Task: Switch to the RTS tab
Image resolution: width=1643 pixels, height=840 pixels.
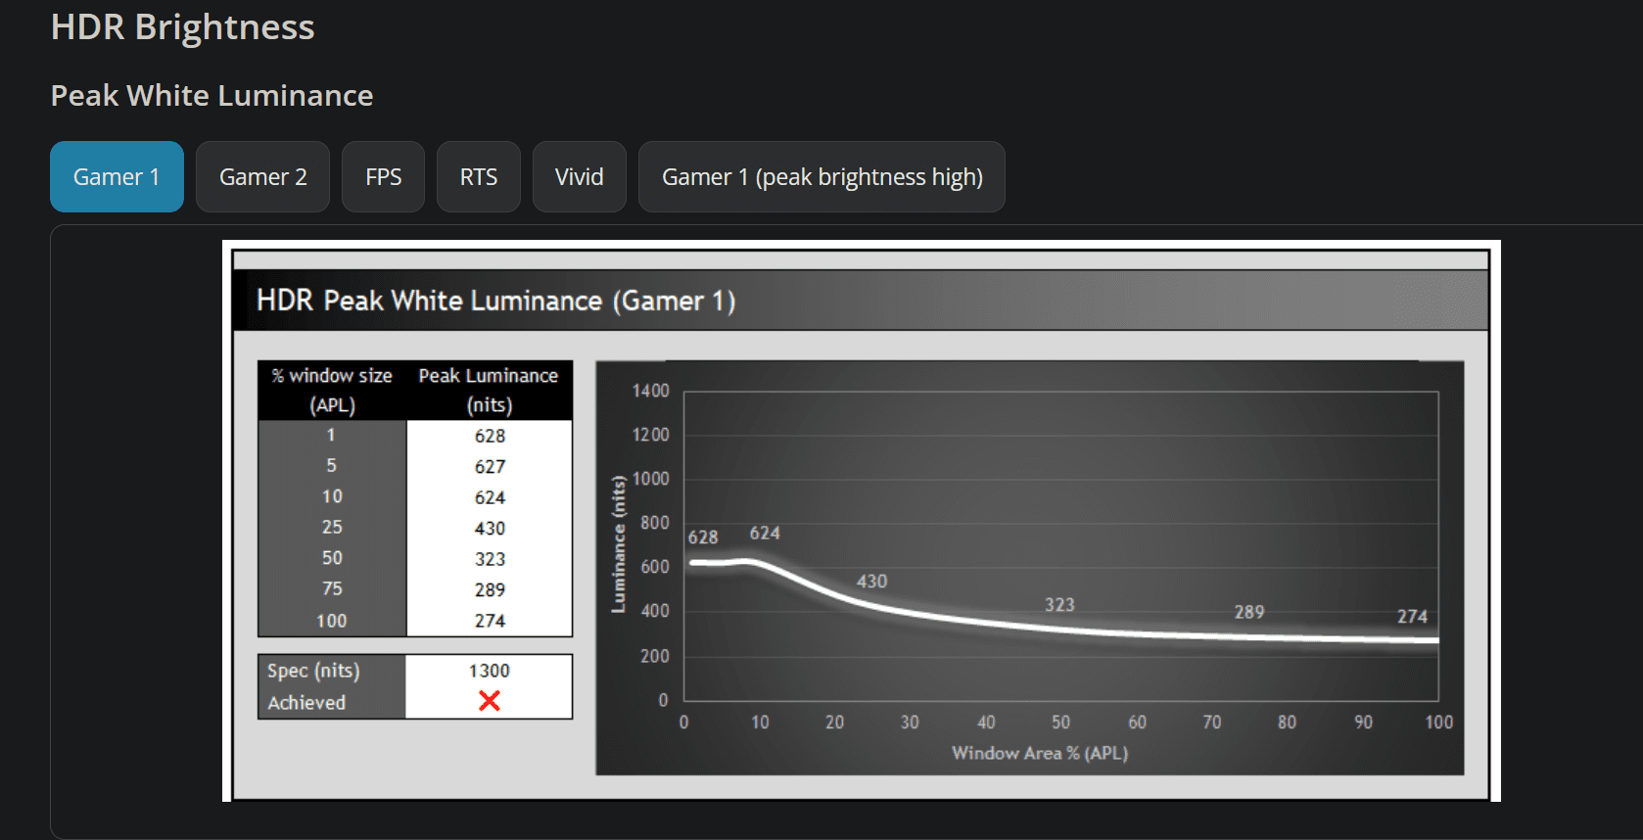Action: coord(479,177)
